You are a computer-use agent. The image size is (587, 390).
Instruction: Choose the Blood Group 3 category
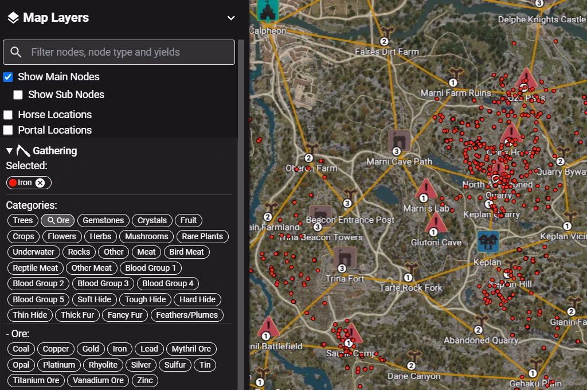coord(103,283)
